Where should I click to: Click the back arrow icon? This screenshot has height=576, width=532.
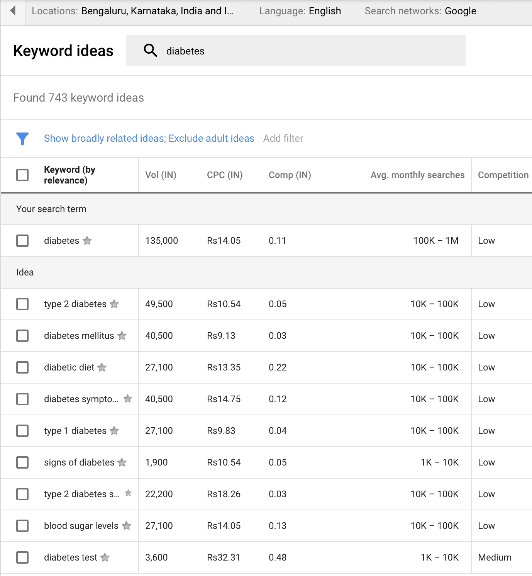[x=13, y=10]
